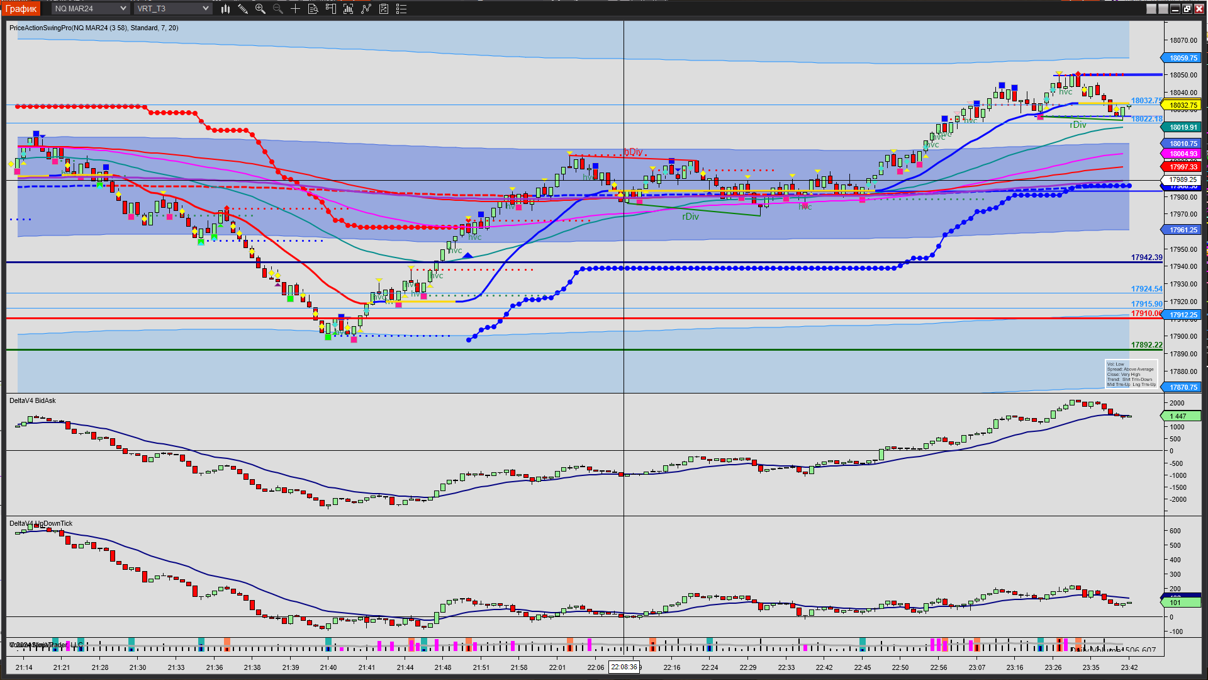The height and width of the screenshot is (680, 1208).
Task: Click the 18004.93 magenta price marker
Action: click(1182, 154)
